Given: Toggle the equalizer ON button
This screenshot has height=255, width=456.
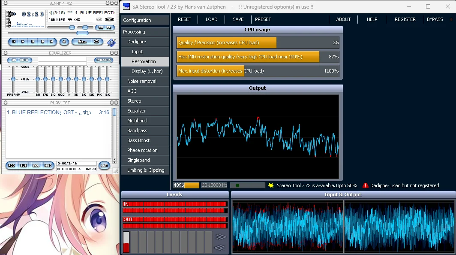Looking at the screenshot, I should pos(14,60).
